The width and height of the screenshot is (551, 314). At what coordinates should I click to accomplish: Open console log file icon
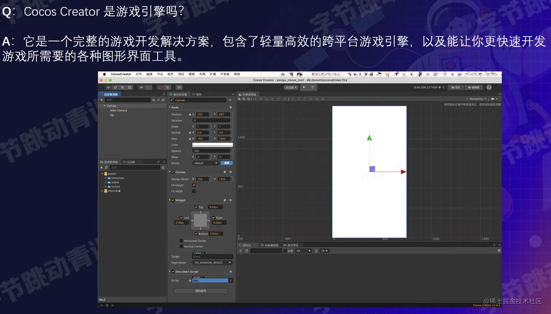247,251
